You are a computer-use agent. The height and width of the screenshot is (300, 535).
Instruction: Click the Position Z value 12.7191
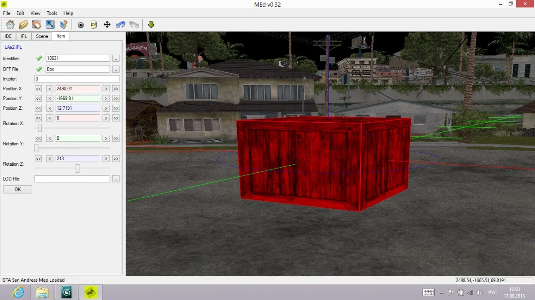coord(78,108)
